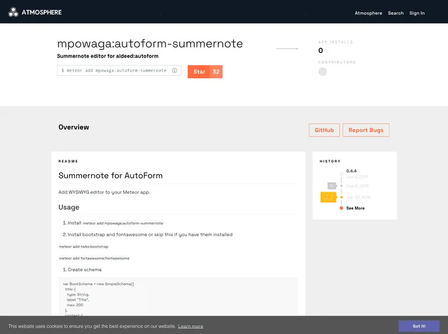Dismiss cookie notice with Got it!
The image size is (448, 334).
tap(419, 326)
